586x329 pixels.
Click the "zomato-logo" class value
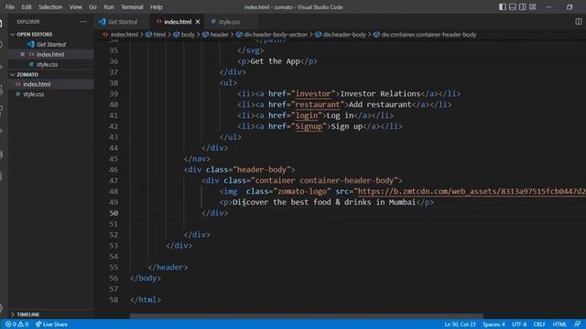pos(302,191)
